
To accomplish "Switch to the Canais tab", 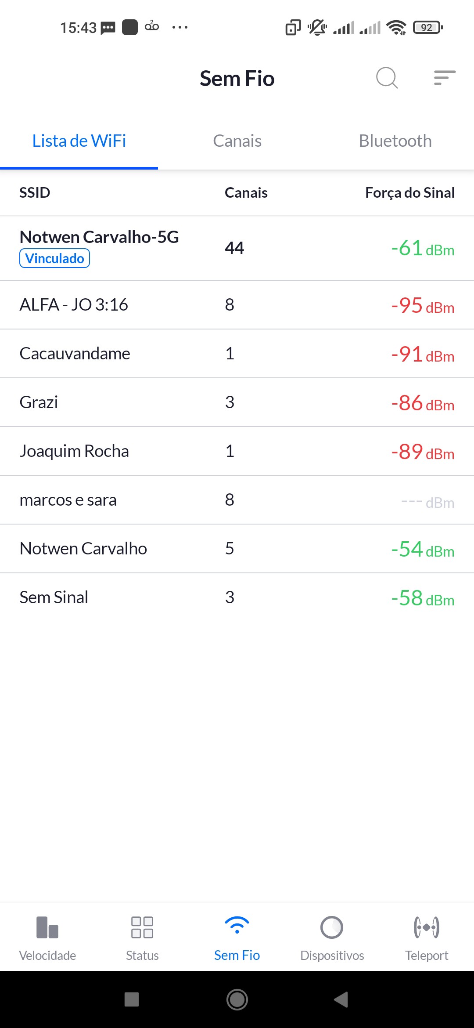I will click(x=237, y=141).
